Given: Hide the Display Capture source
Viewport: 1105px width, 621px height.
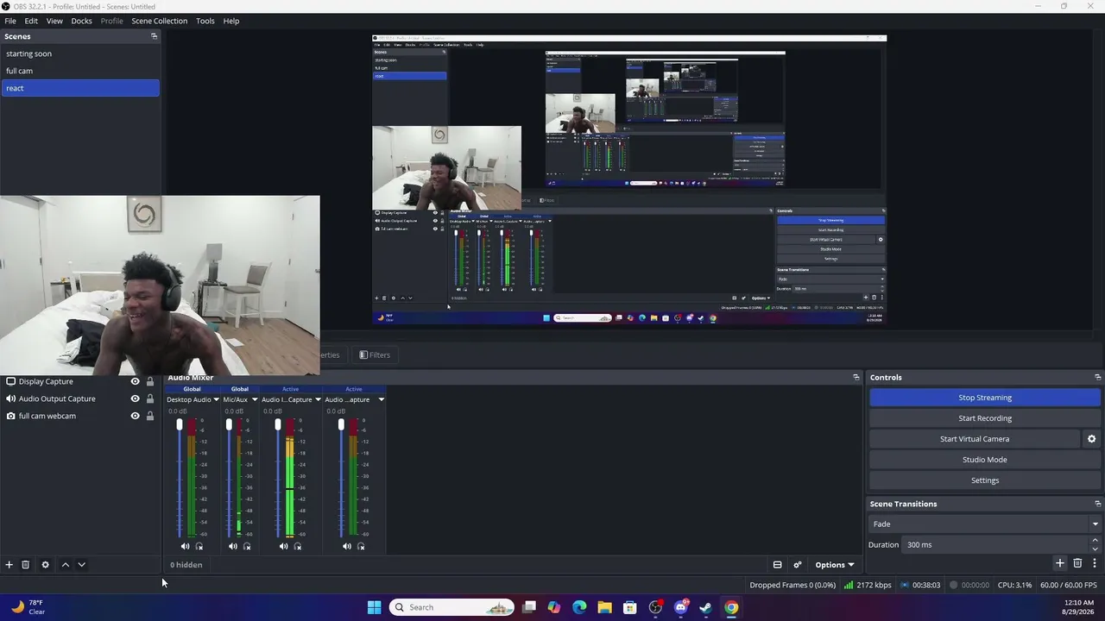Looking at the screenshot, I should click(135, 381).
